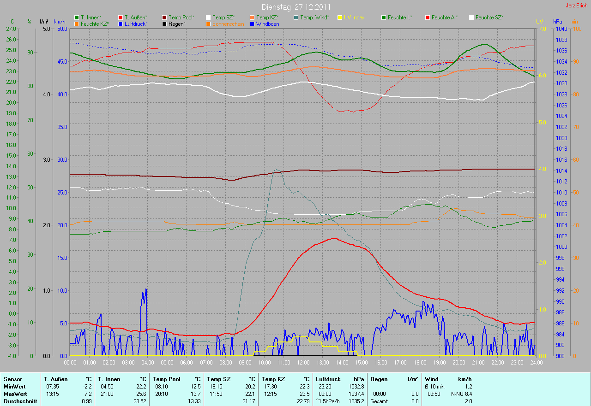Click the Temp. Wind legend label
591x406 pixels.
coord(314,18)
